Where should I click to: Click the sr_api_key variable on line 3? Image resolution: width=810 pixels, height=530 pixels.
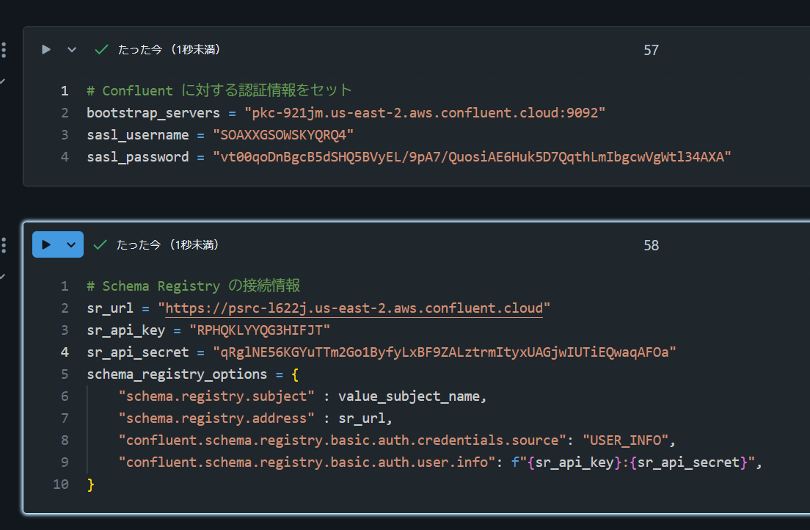click(125, 330)
